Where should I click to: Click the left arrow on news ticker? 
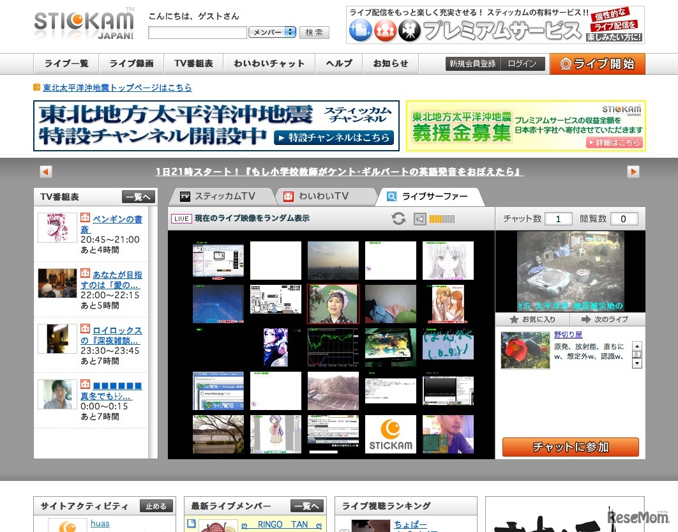(x=45, y=172)
